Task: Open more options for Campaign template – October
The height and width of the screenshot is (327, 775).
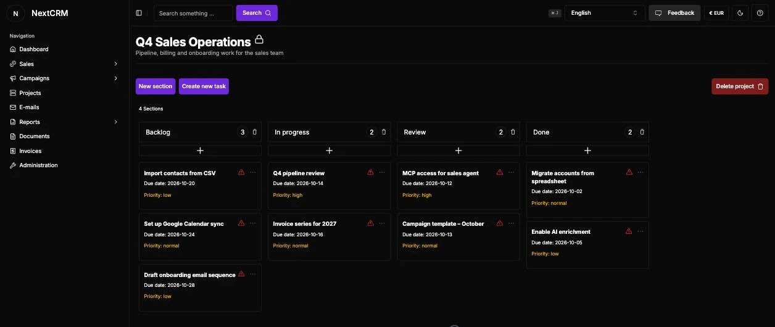Action: pyautogui.click(x=511, y=223)
